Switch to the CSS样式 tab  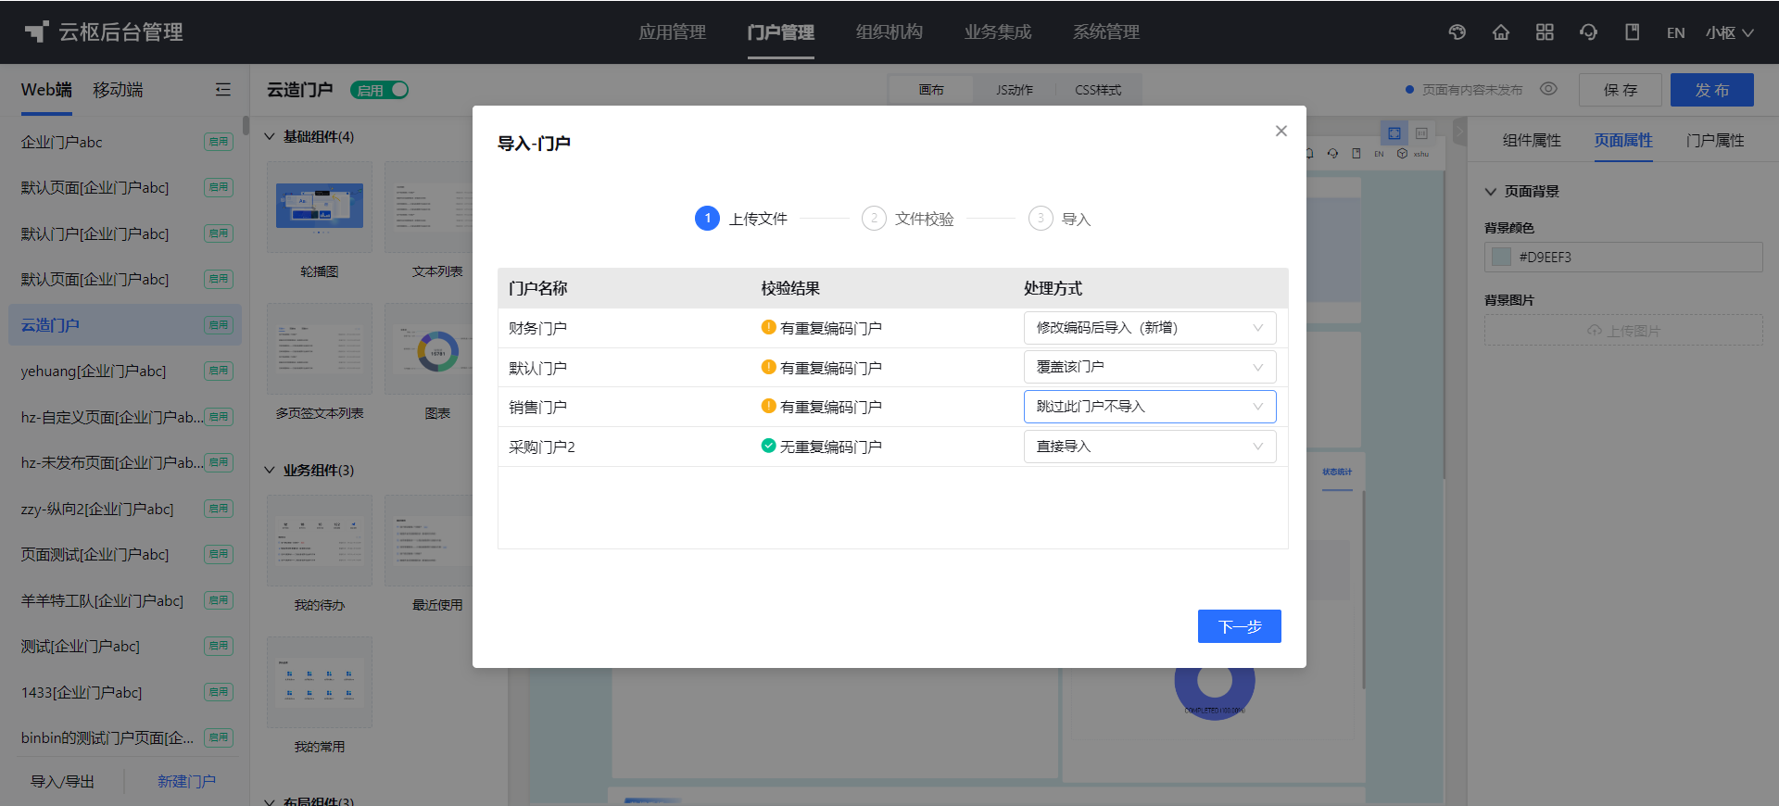(1098, 90)
